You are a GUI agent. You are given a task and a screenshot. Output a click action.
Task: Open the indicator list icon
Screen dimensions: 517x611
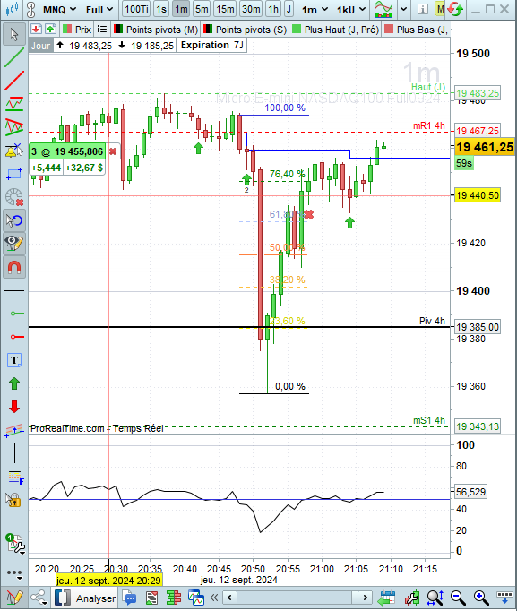(x=102, y=30)
